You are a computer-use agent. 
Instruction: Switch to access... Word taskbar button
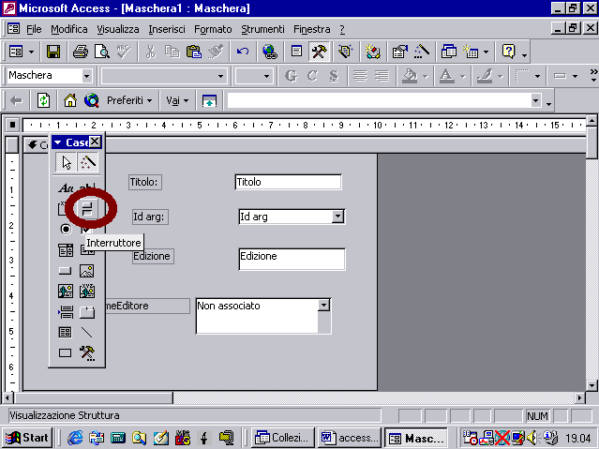click(x=349, y=438)
